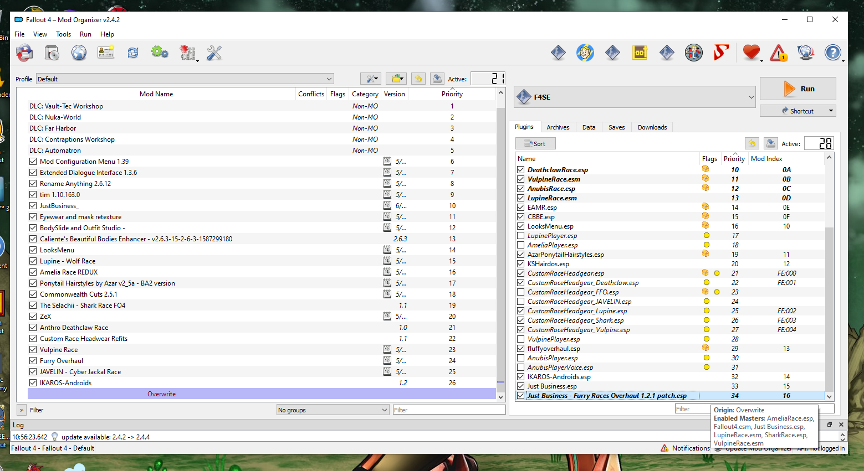The image size is (864, 471).
Task: Click the Overwrite row in mod list
Action: coord(262,394)
